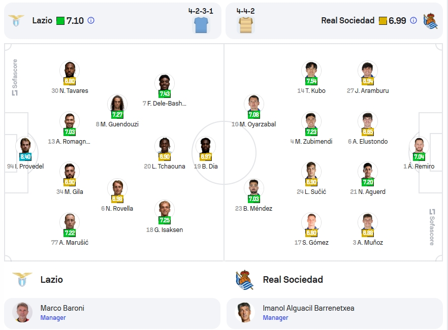The height and width of the screenshot is (330, 448).
Task: Open B. Dia striker player photo
Action: 205,146
